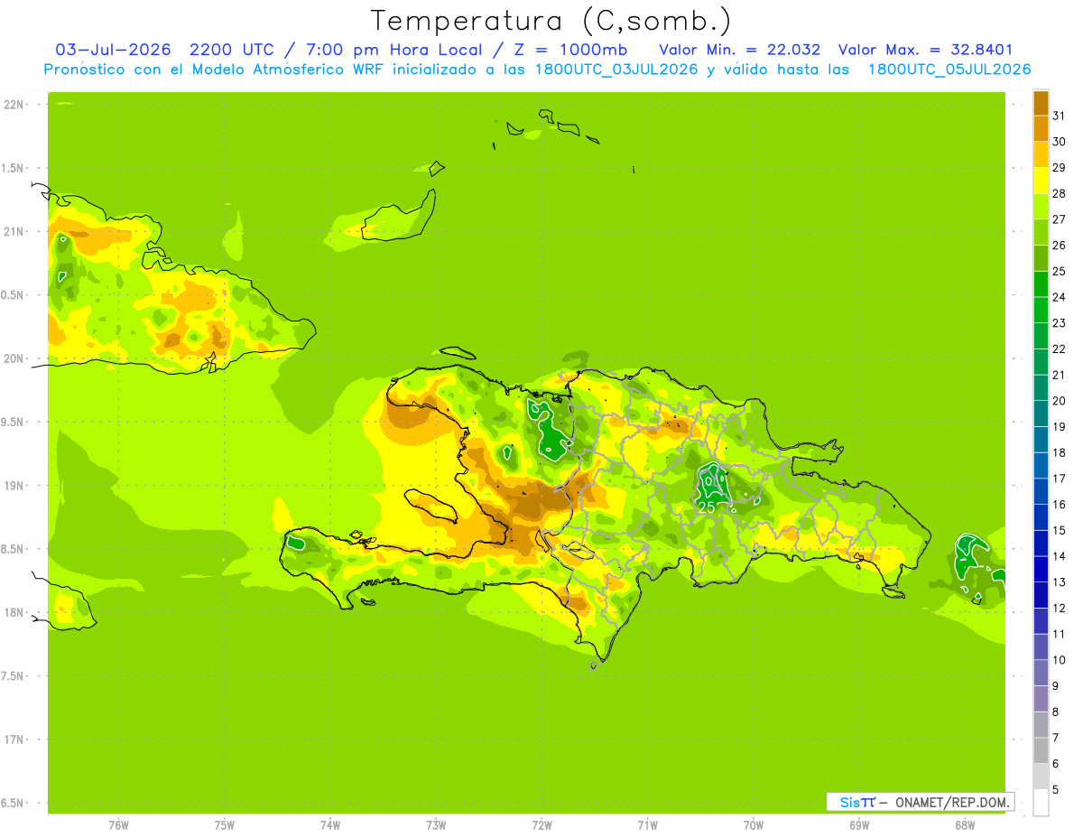Image resolution: width=1083 pixels, height=837 pixels.
Task: Click legend value "10"
Action: (1059, 660)
